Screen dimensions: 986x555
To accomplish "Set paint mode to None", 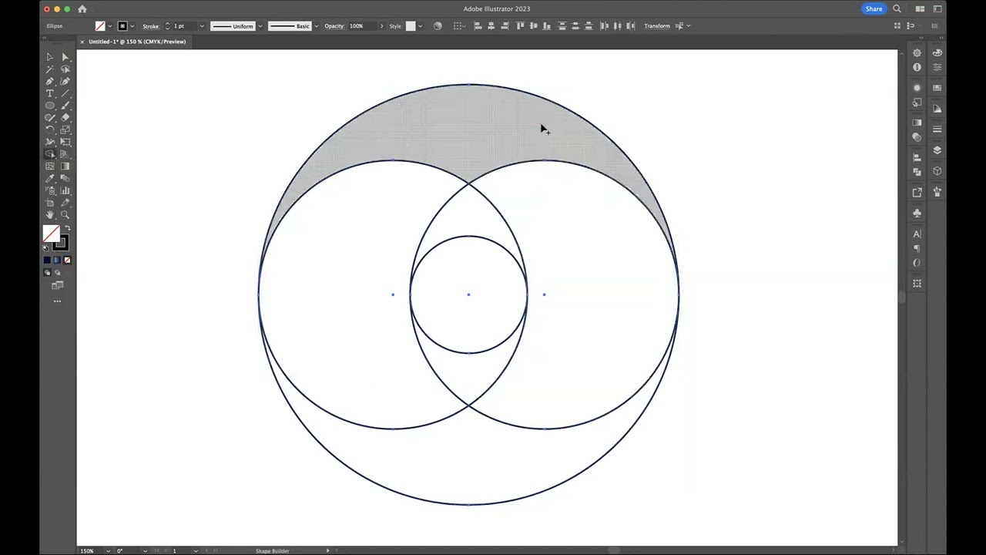I will pos(67,261).
